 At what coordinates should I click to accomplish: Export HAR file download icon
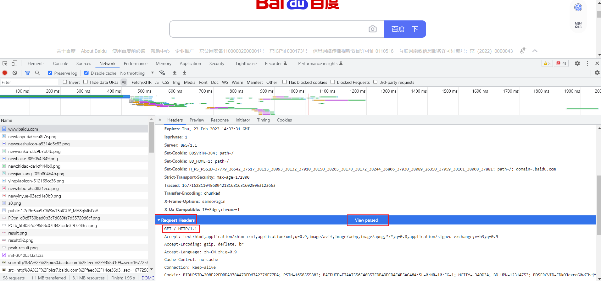coord(185,73)
